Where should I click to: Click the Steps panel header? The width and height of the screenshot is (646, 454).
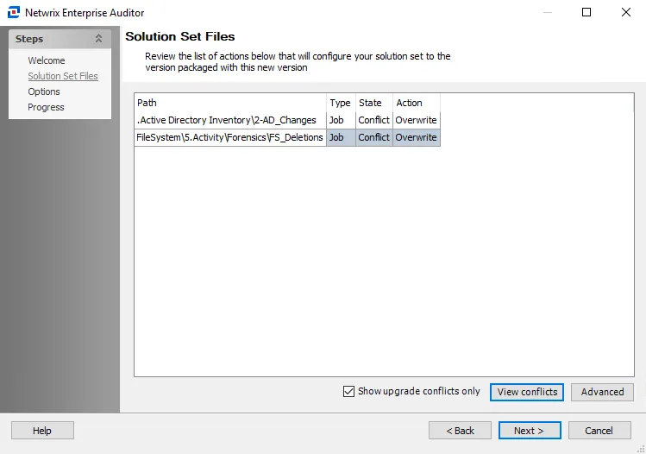(x=60, y=39)
